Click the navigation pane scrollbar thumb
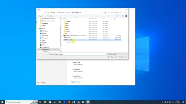This screenshot has height=104, width=186. coord(60,36)
